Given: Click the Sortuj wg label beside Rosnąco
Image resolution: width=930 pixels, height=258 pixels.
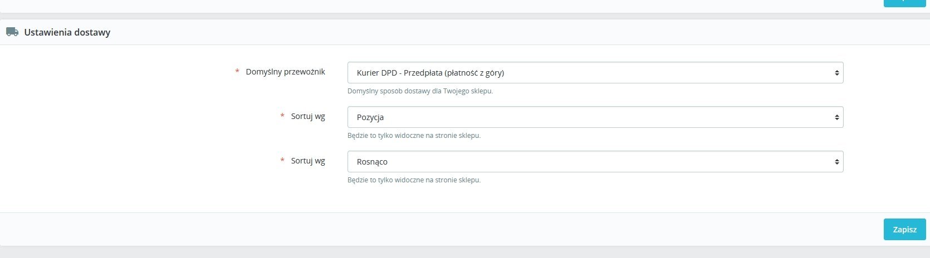Looking at the screenshot, I should (308, 161).
